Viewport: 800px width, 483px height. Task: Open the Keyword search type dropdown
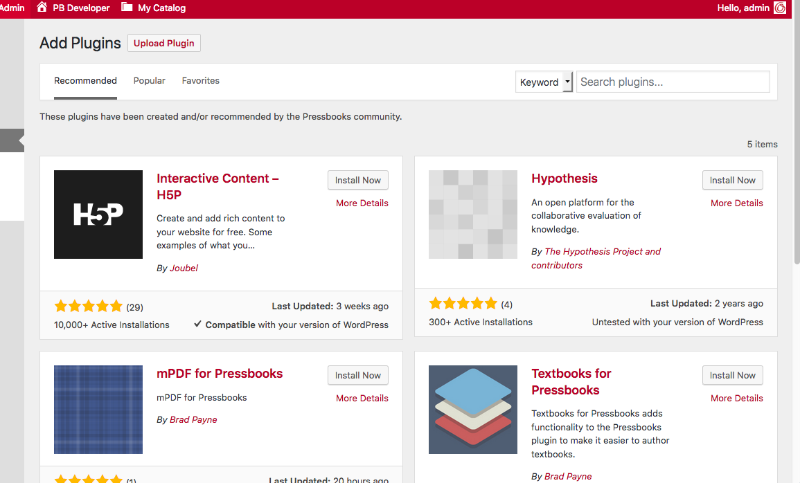click(x=544, y=82)
